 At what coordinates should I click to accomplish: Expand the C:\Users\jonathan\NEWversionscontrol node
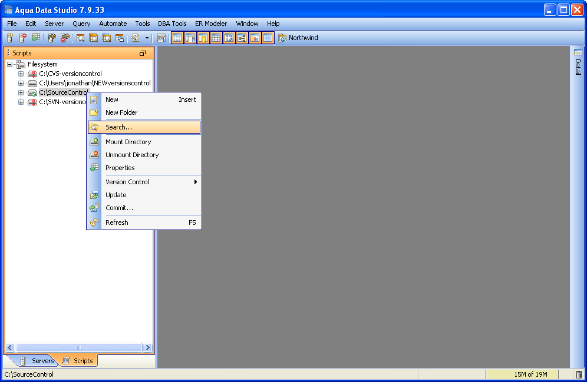tap(21, 83)
